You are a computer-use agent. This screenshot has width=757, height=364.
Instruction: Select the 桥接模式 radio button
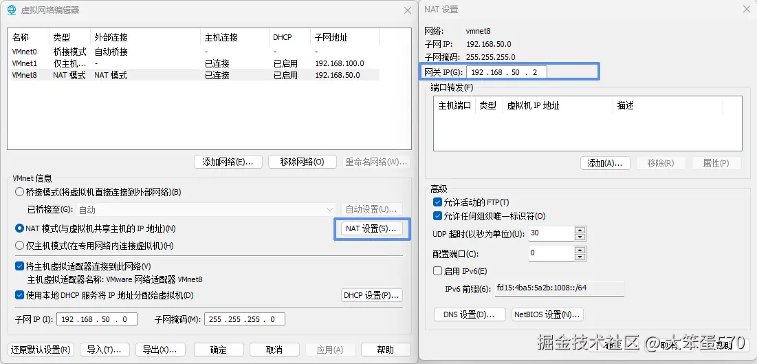[19, 192]
